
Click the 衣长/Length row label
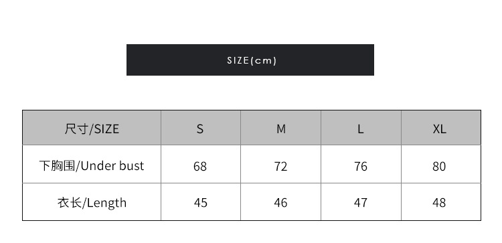click(92, 203)
